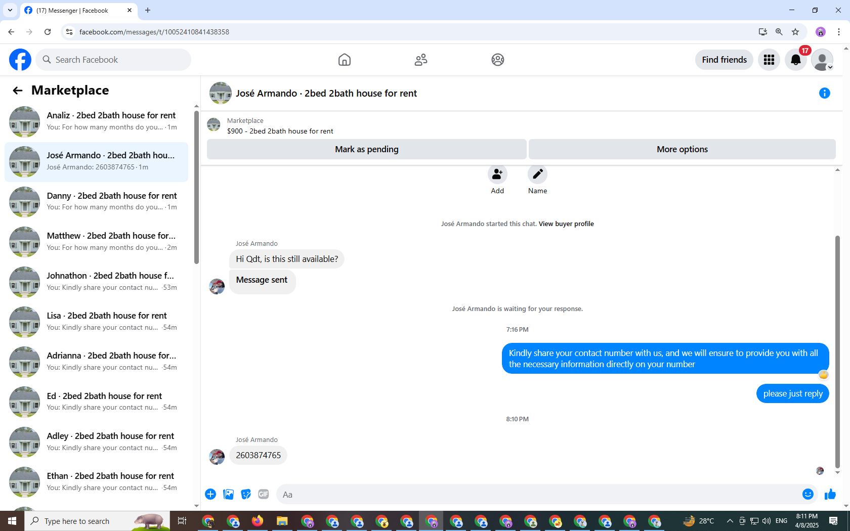850x531 pixels.
Task: Open Firefox from taskbar
Action: pos(258,521)
